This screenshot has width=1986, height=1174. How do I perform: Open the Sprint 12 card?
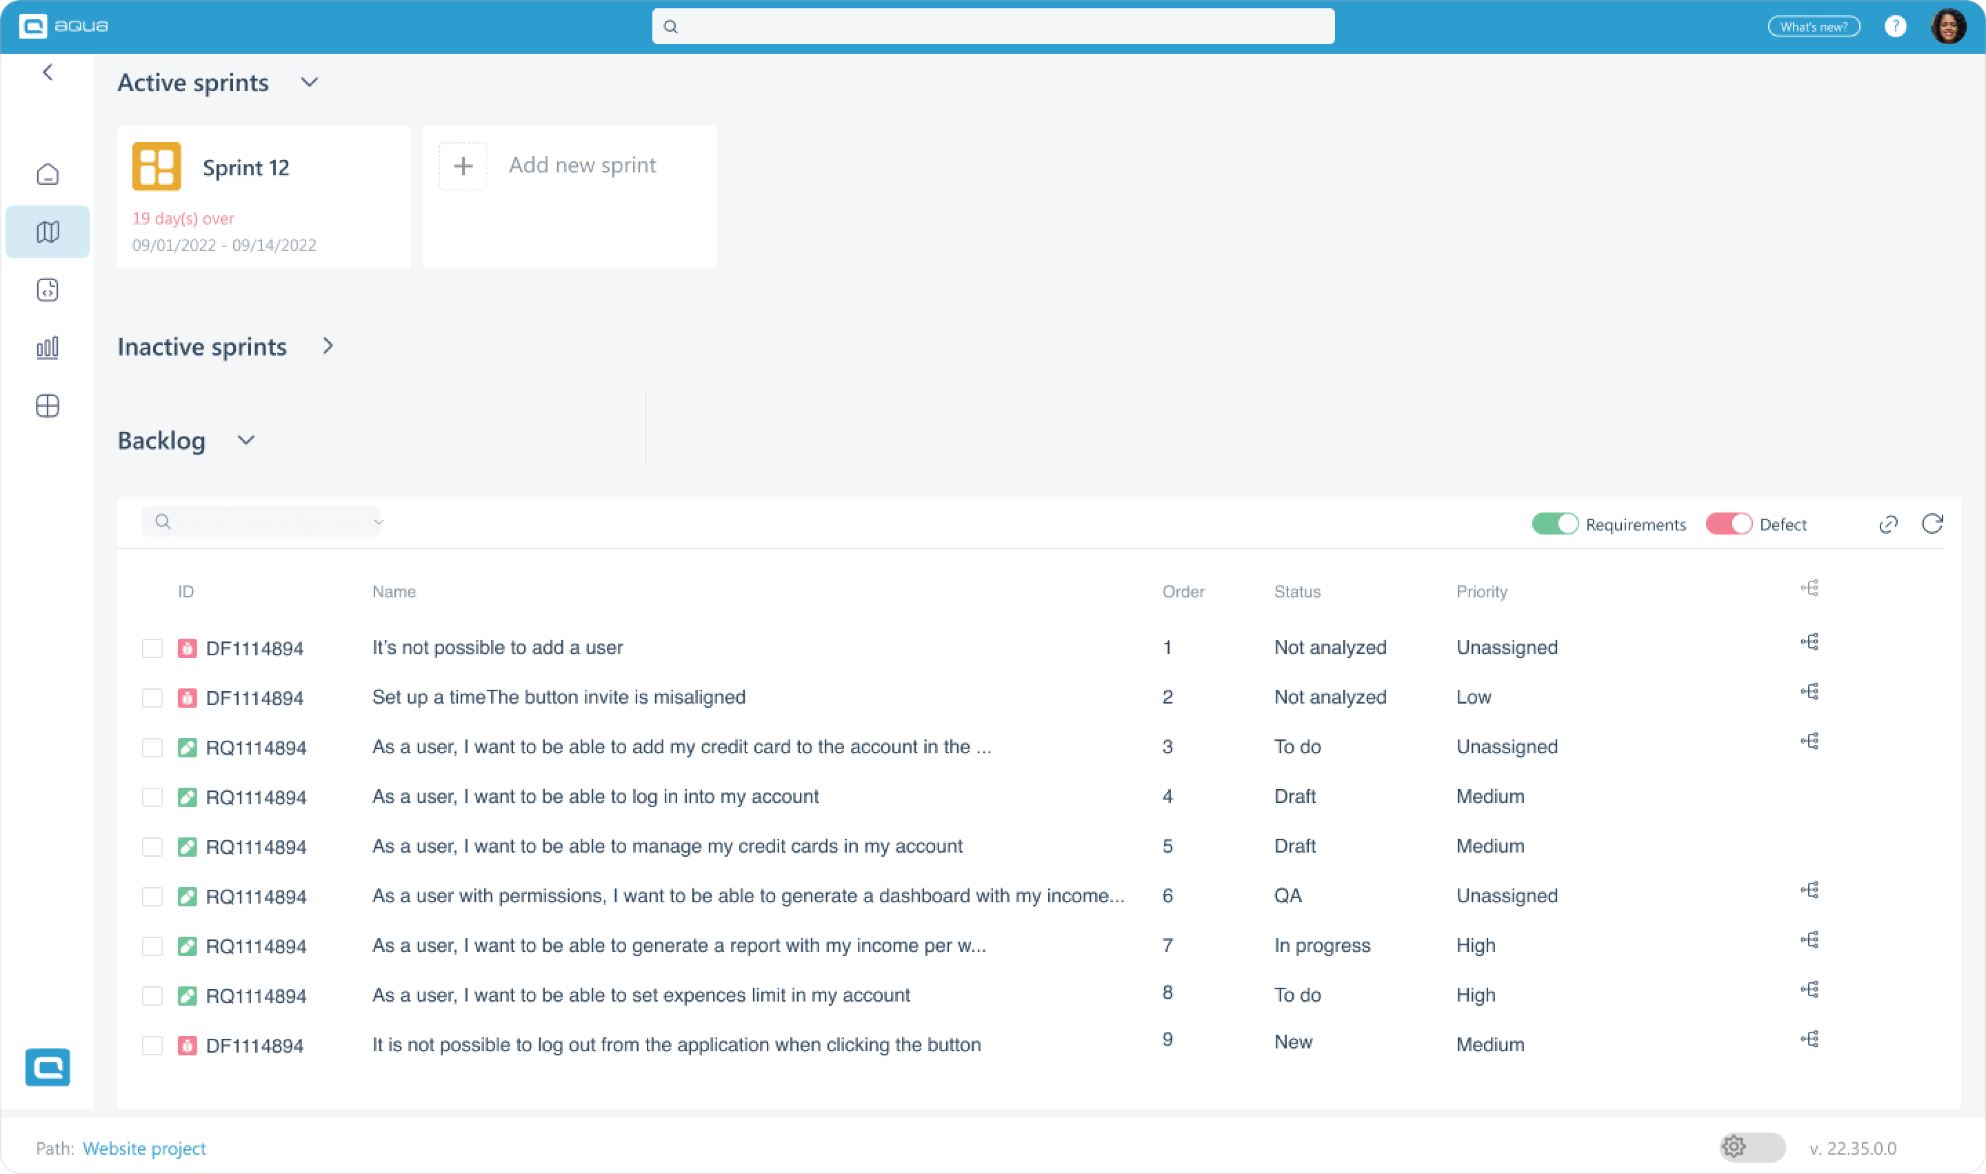tap(263, 196)
